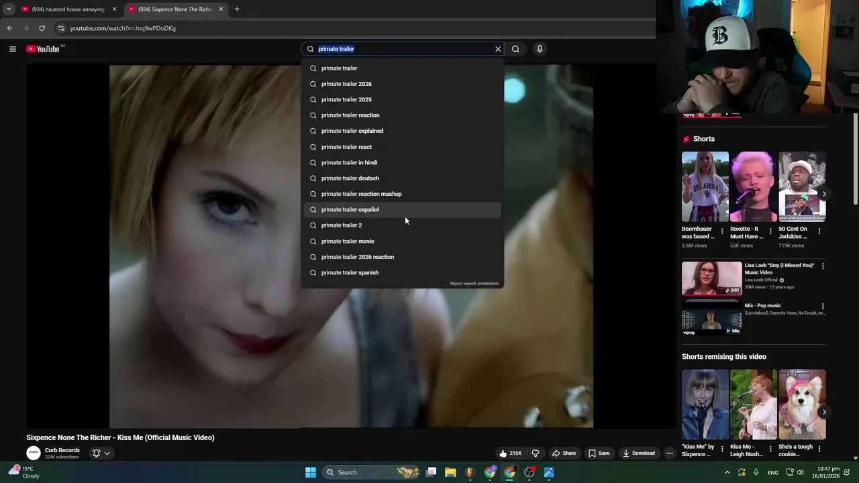859x483 pixels.
Task: View site information icon in address bar
Action: 61,28
